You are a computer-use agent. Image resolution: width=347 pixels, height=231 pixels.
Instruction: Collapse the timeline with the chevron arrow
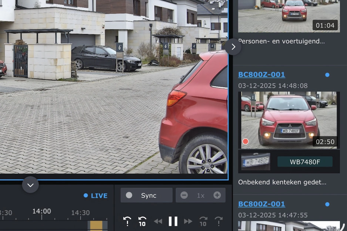point(30,185)
